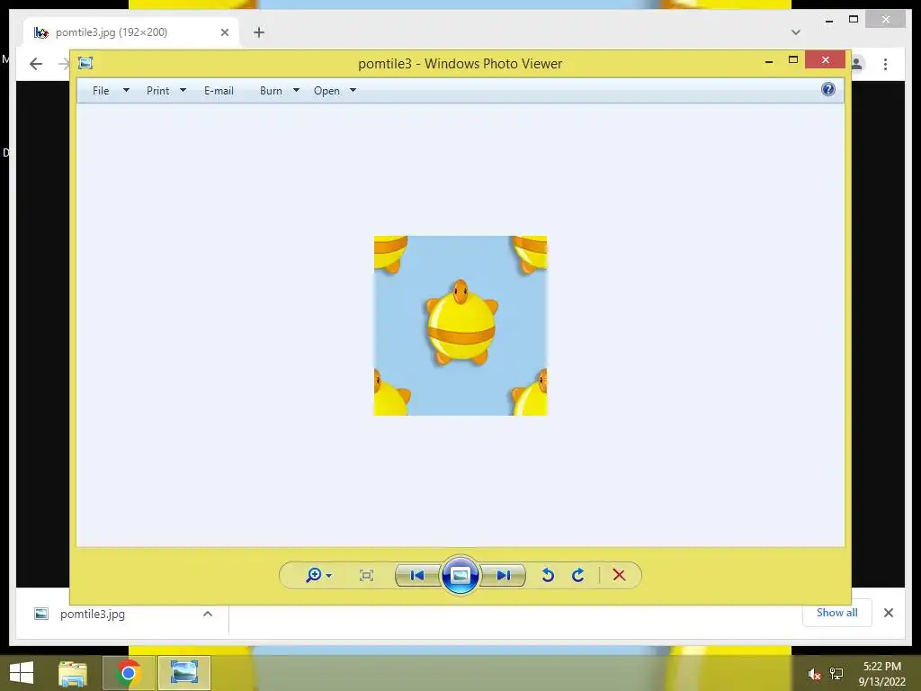This screenshot has height=691, width=921.
Task: Click the Open menu item
Action: [326, 91]
